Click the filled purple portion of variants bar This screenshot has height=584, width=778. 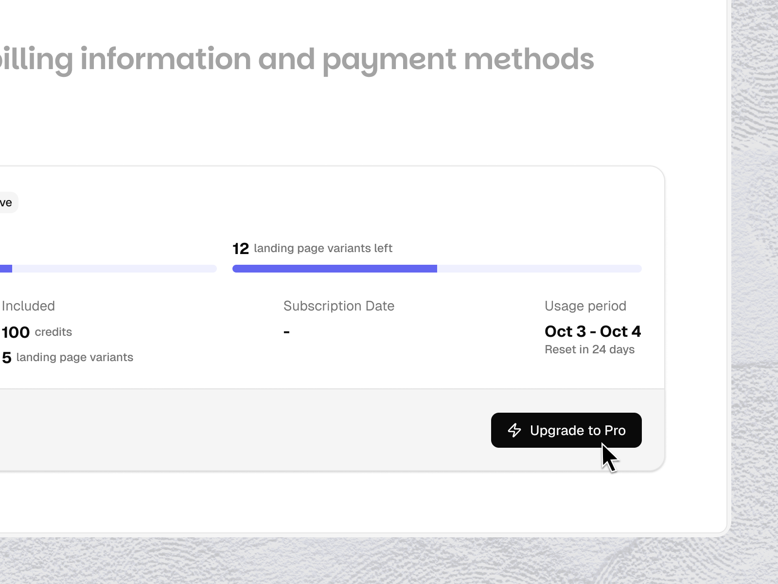click(x=335, y=269)
